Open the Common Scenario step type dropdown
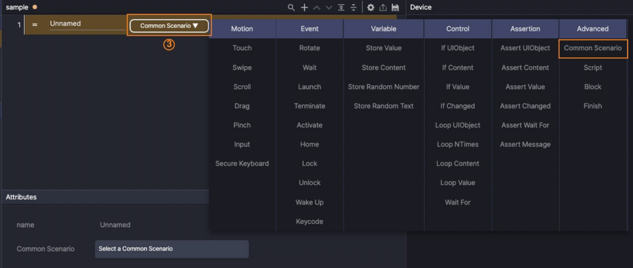This screenshot has height=268, width=633. tap(169, 26)
